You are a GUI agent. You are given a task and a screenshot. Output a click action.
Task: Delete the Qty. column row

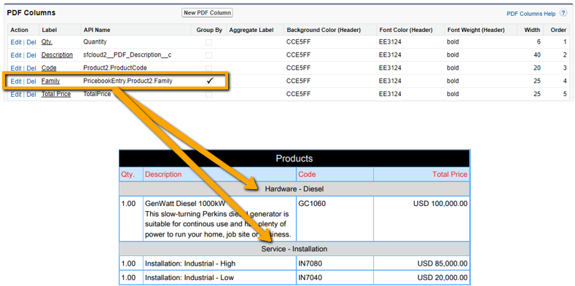(x=31, y=42)
